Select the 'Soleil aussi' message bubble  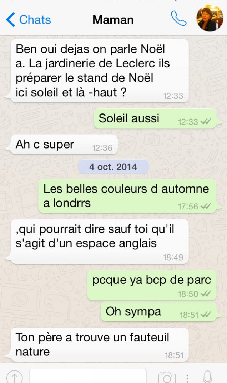point(156,119)
